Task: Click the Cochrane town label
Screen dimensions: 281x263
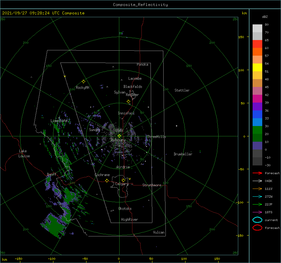Action: pyautogui.click(x=102, y=175)
